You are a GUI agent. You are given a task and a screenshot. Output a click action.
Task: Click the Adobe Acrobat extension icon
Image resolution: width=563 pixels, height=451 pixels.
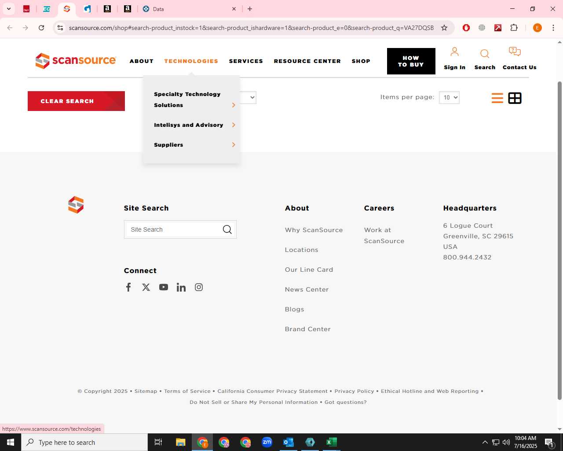coord(498,28)
